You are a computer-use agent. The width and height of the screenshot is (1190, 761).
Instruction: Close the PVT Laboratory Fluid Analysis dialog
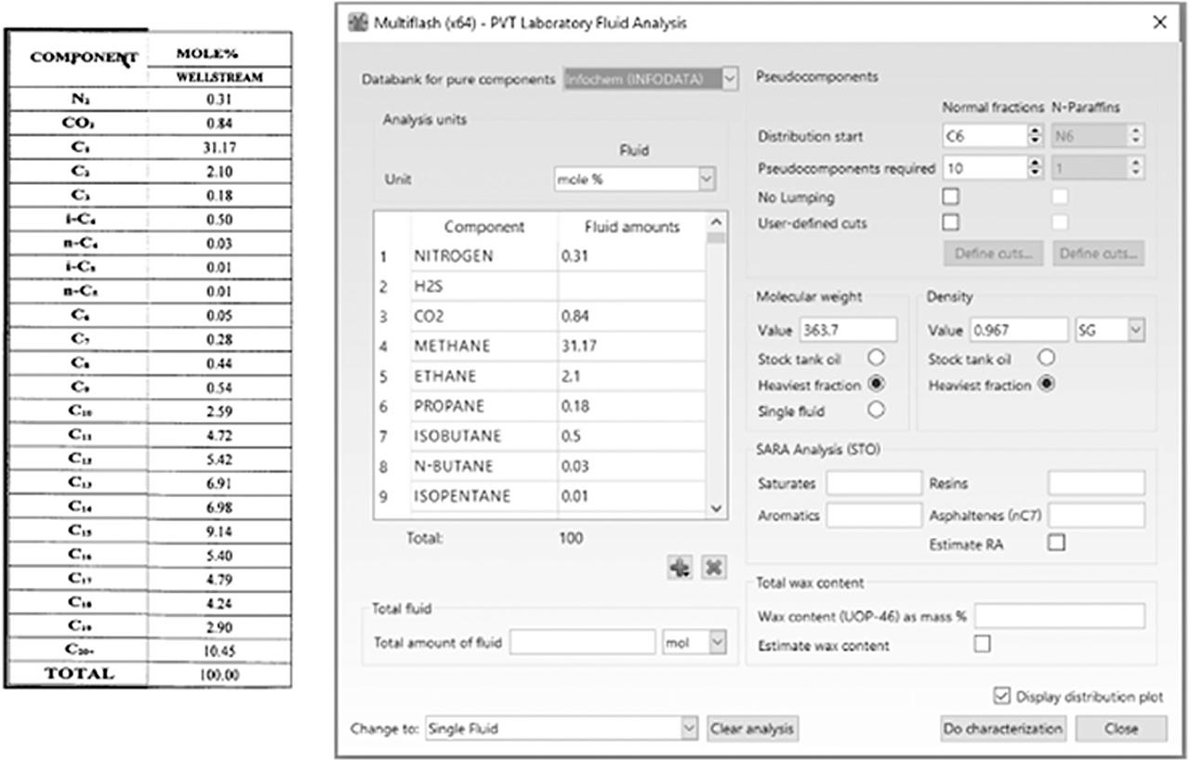[x=1159, y=23]
